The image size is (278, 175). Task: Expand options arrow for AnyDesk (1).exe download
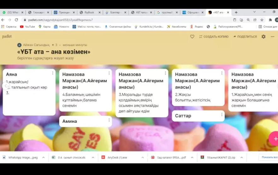pyautogui.click(x=142, y=157)
